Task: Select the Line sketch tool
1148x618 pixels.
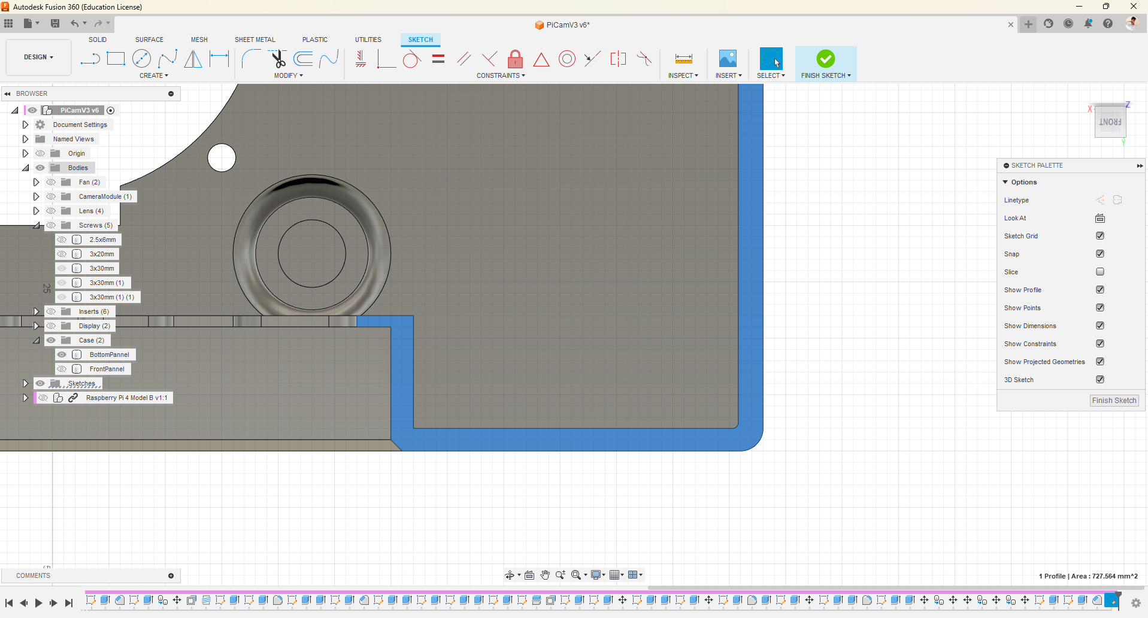Action: (x=90, y=59)
